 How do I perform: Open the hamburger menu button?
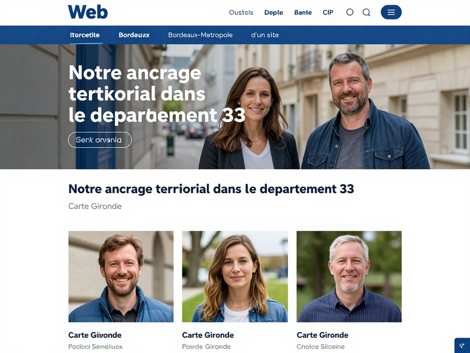coord(391,12)
